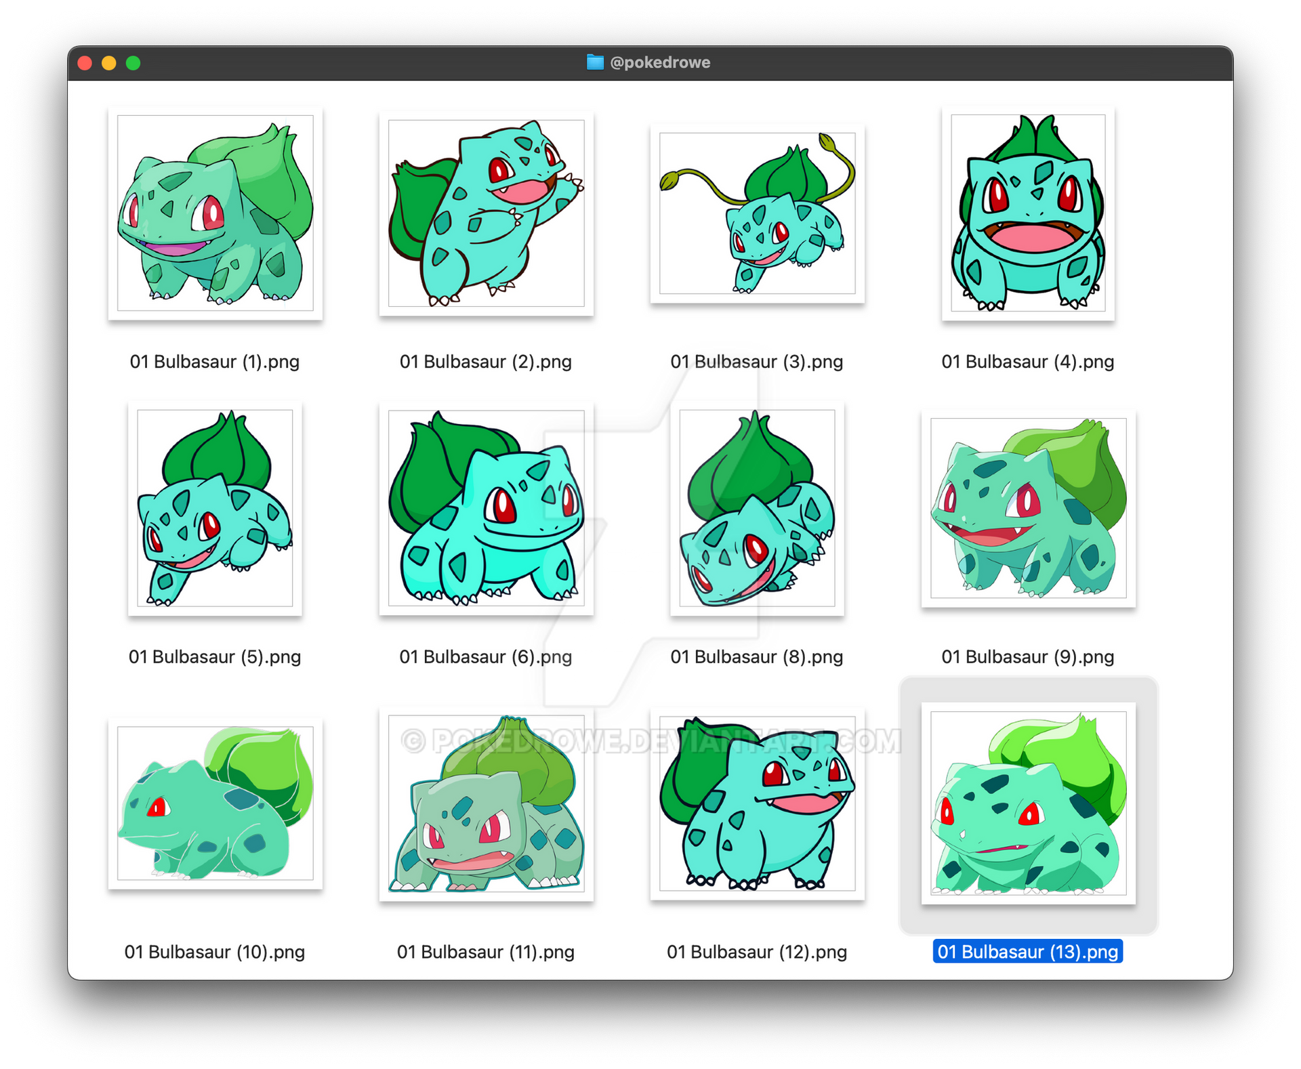Viewport: 1301px width, 1069px height.
Task: Select the 01 Bulbasaur (2).png thumbnail
Action: coord(486,213)
